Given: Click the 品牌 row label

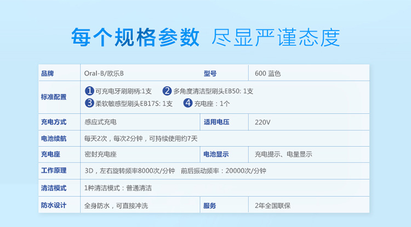Looking at the screenshot, I should pos(48,73).
